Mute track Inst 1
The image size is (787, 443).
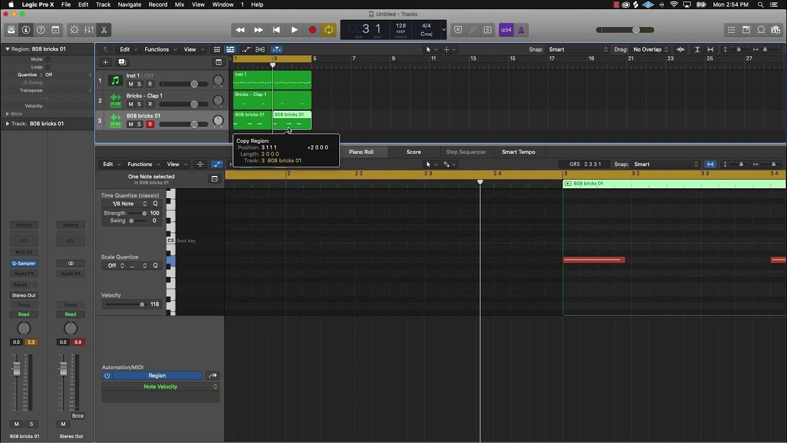(130, 84)
